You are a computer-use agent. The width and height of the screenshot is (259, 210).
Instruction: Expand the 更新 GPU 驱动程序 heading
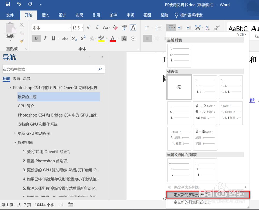tap(15, 133)
